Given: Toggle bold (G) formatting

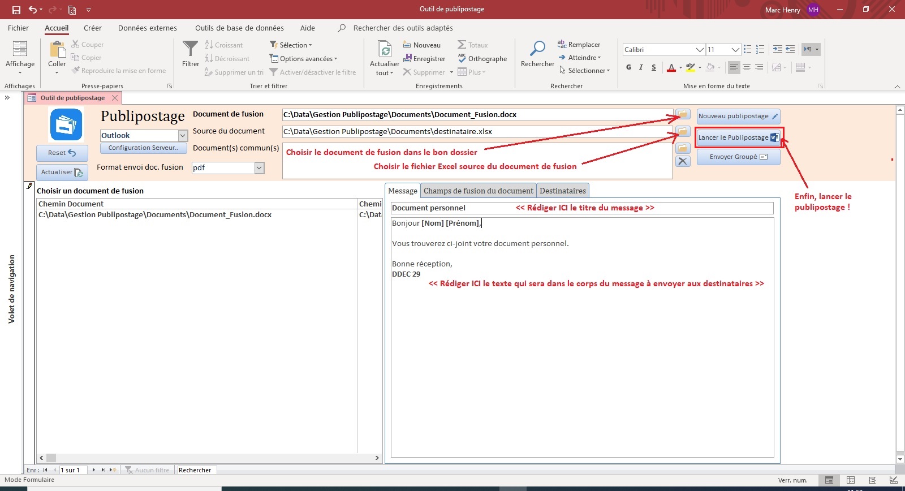Looking at the screenshot, I should (628, 67).
